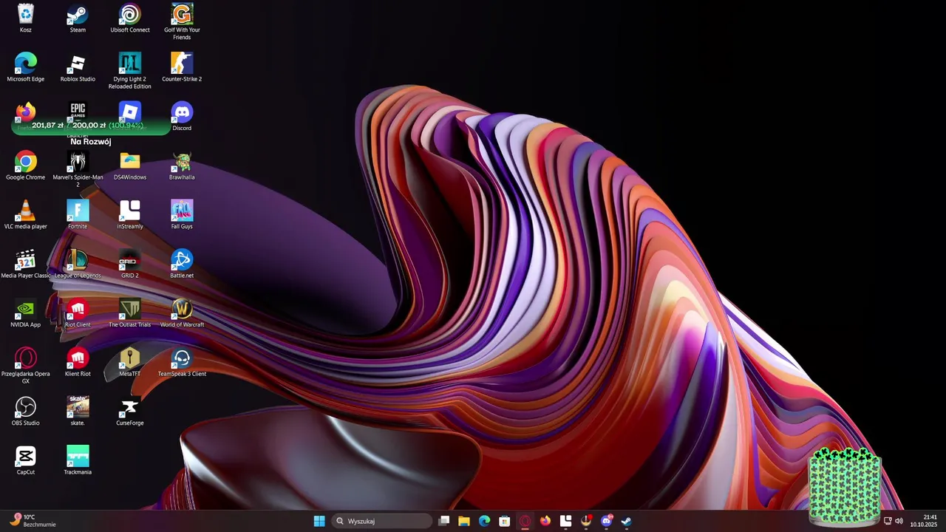Select the Epic Games Launcher icon
The height and width of the screenshot is (532, 946).
click(x=78, y=112)
